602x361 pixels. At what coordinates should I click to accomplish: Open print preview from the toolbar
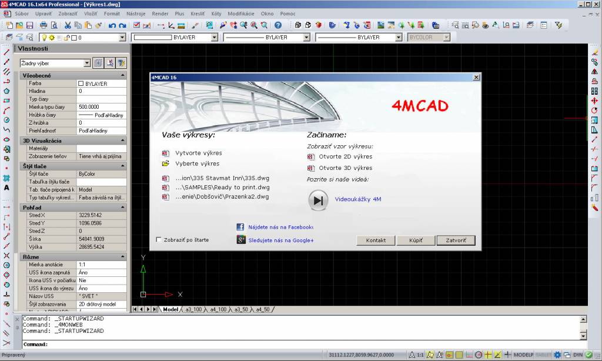click(54, 25)
